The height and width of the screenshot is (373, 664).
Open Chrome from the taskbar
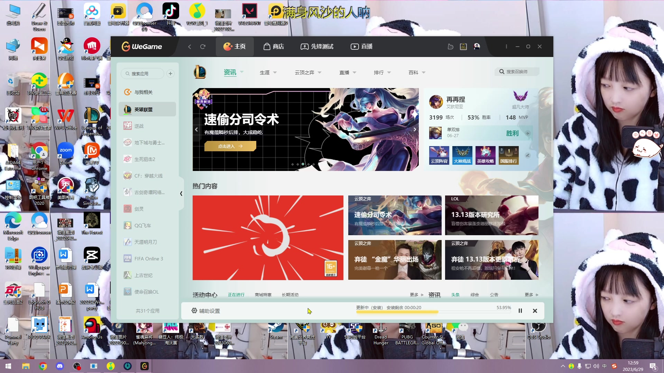[x=43, y=366]
